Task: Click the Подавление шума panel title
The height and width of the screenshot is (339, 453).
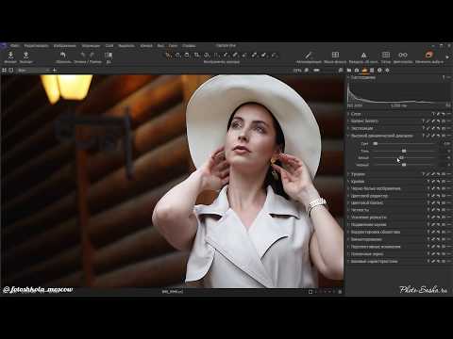Action: click(369, 225)
